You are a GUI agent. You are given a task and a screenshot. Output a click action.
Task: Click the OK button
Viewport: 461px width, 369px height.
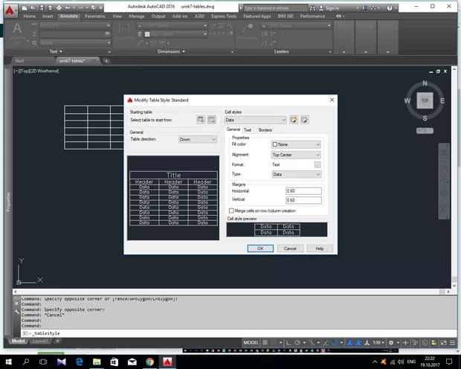tap(260, 248)
